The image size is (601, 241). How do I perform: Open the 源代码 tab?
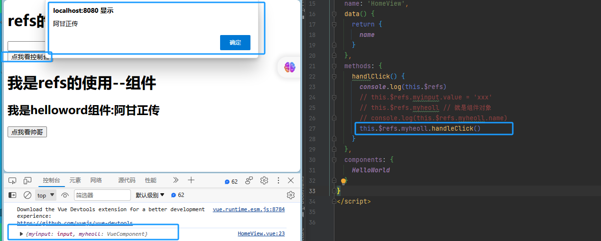pyautogui.click(x=127, y=180)
